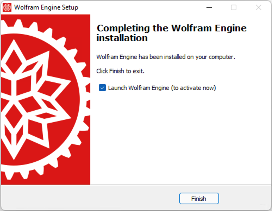
Task: Close the Wolfram Engine Setup dialog
Action: pos(258,8)
